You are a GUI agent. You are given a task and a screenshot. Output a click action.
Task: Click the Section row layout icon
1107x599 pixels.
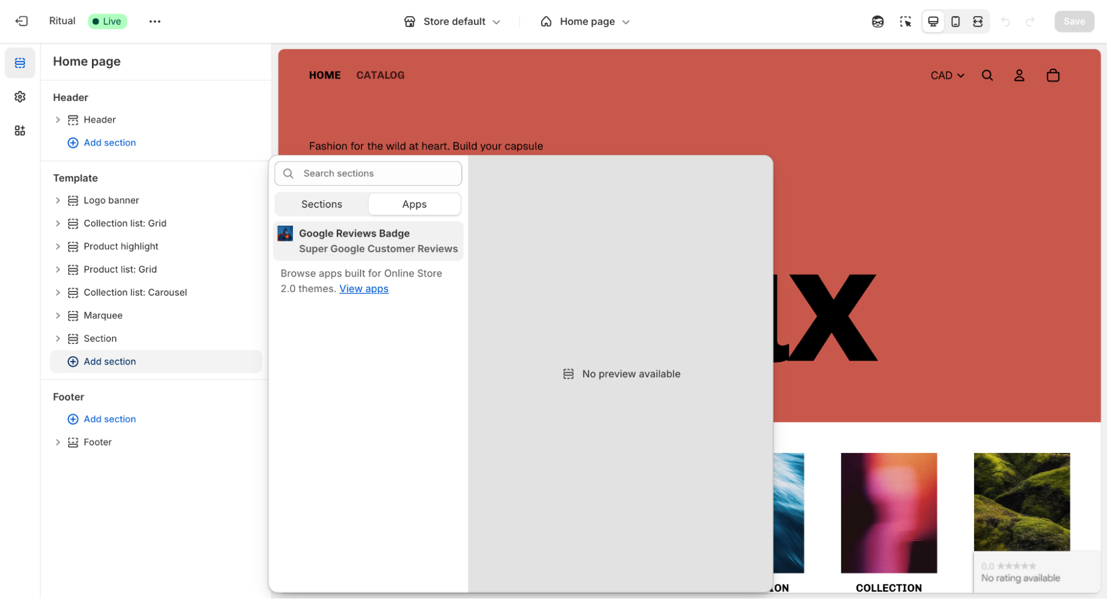click(73, 338)
